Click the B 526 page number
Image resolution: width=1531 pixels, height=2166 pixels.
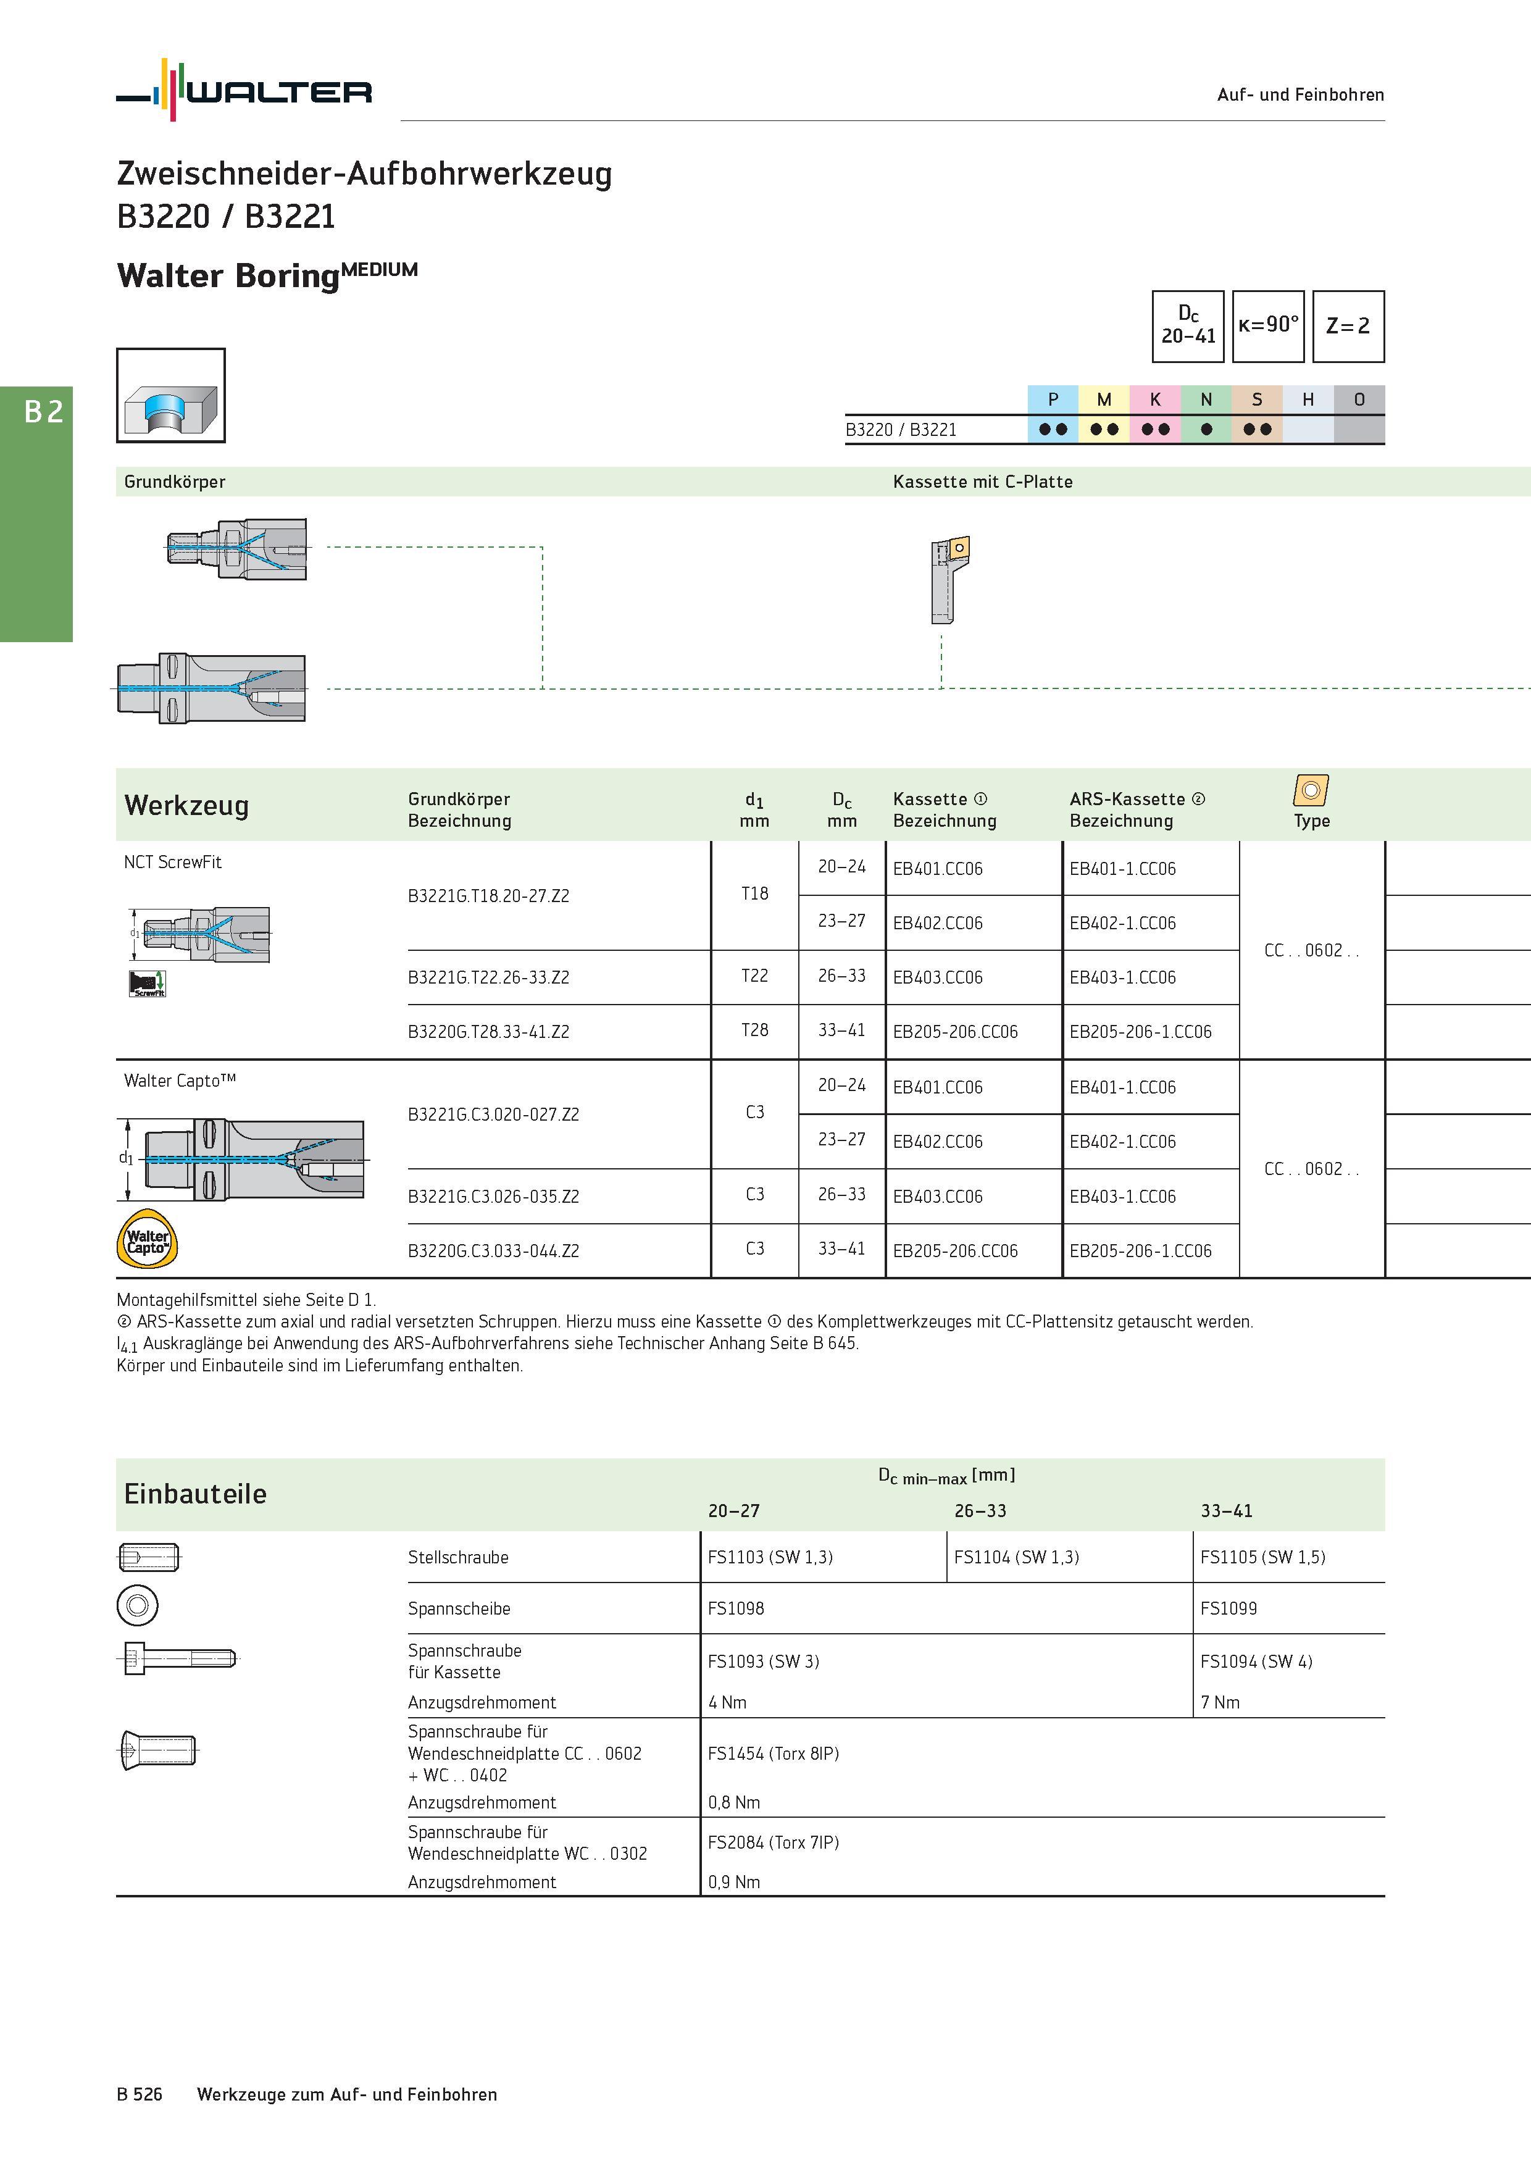140,2094
